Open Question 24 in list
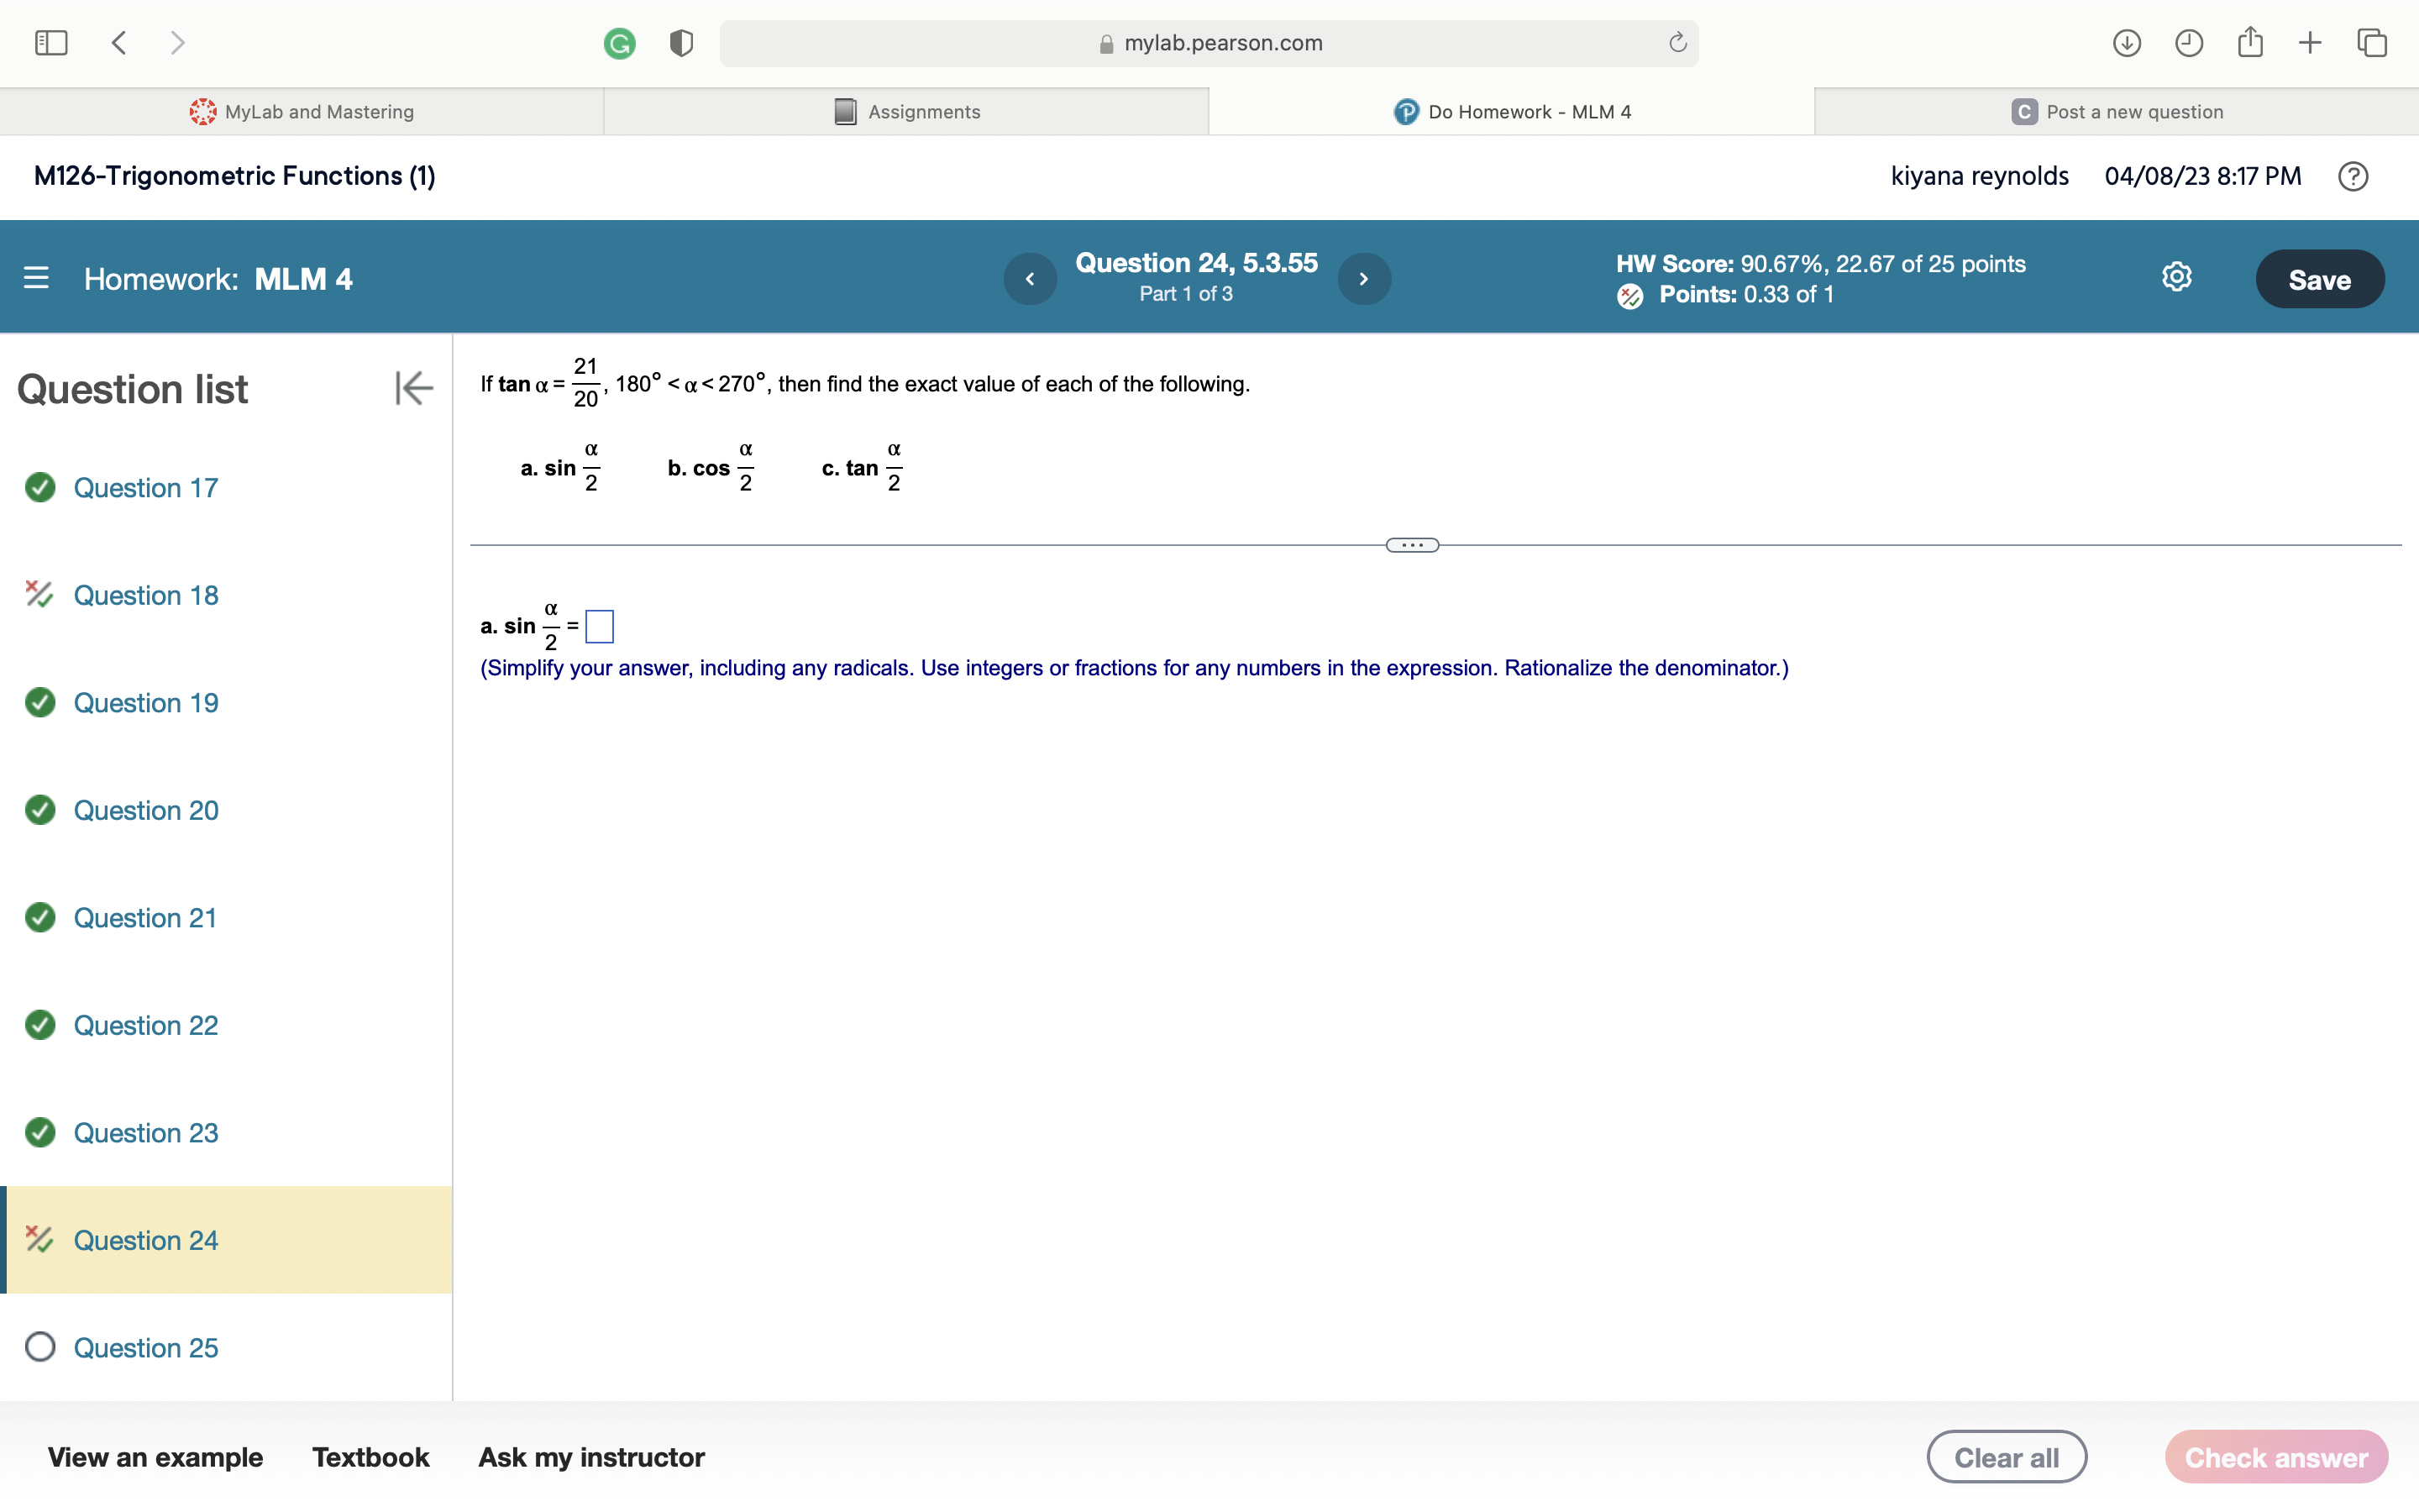 [146, 1240]
